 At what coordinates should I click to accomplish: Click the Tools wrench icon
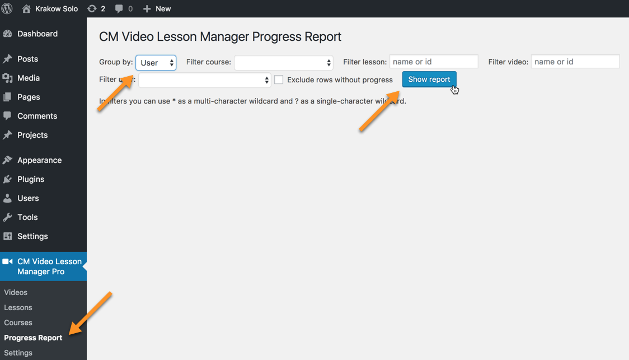tap(7, 217)
